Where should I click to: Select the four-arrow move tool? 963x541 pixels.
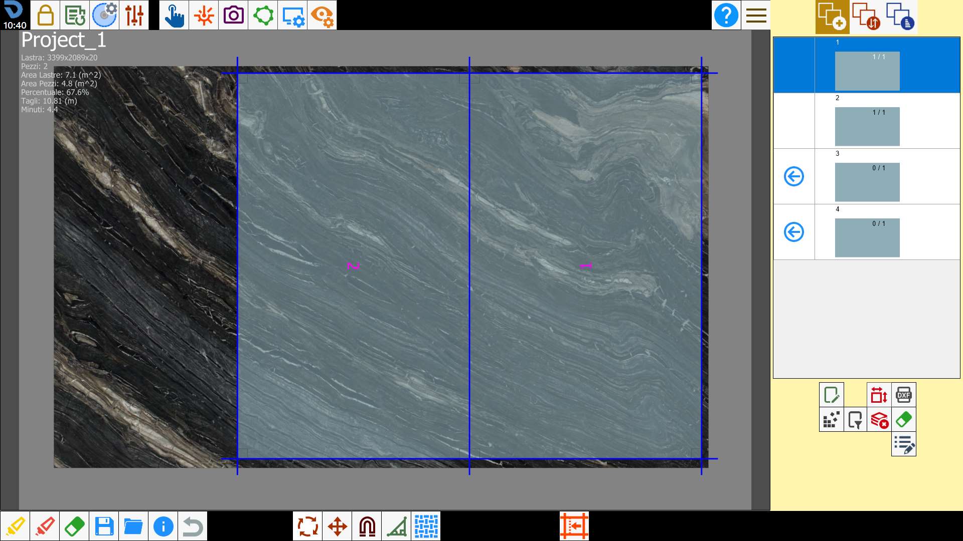pos(337,526)
